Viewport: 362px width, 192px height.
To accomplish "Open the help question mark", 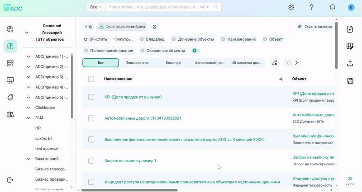I will coord(311,7).
